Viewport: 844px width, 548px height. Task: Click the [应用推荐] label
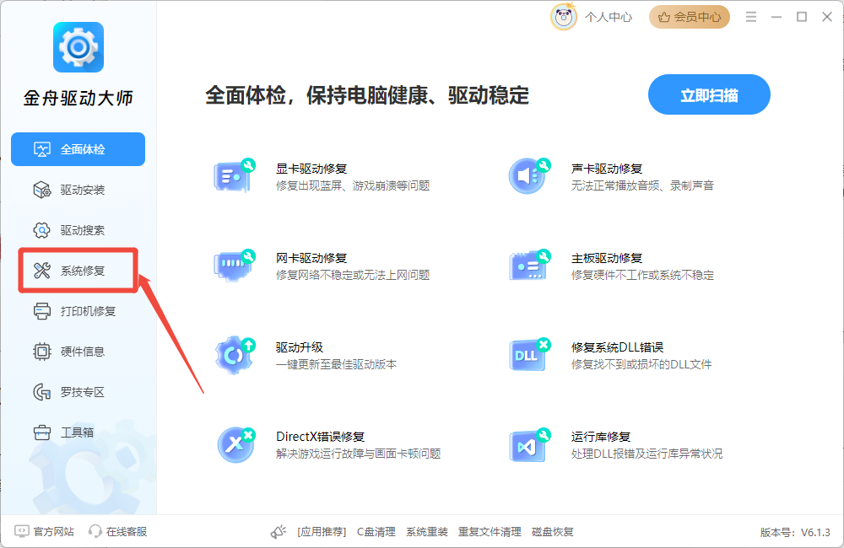(x=322, y=532)
